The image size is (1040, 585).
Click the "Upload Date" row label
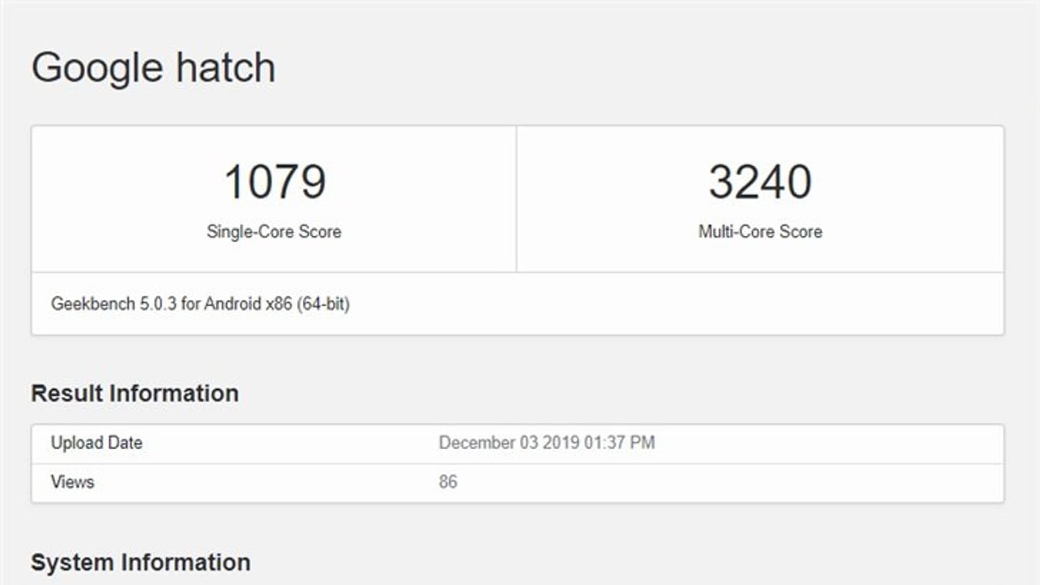pos(96,443)
